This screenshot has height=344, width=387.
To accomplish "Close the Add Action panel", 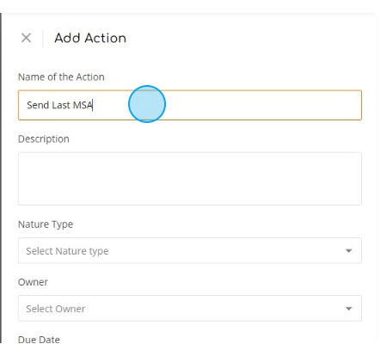I will pos(26,38).
